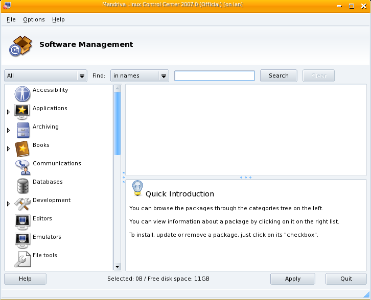The width and height of the screenshot is (371, 300).
Task: Click the Search button
Action: [x=279, y=76]
